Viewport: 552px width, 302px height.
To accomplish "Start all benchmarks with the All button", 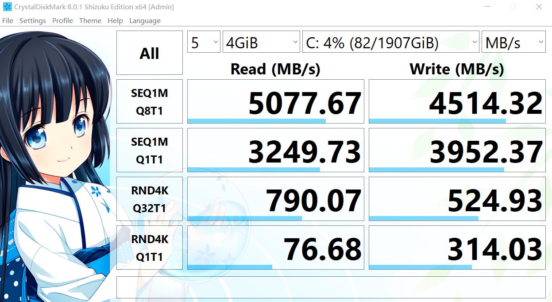I will 149,52.
